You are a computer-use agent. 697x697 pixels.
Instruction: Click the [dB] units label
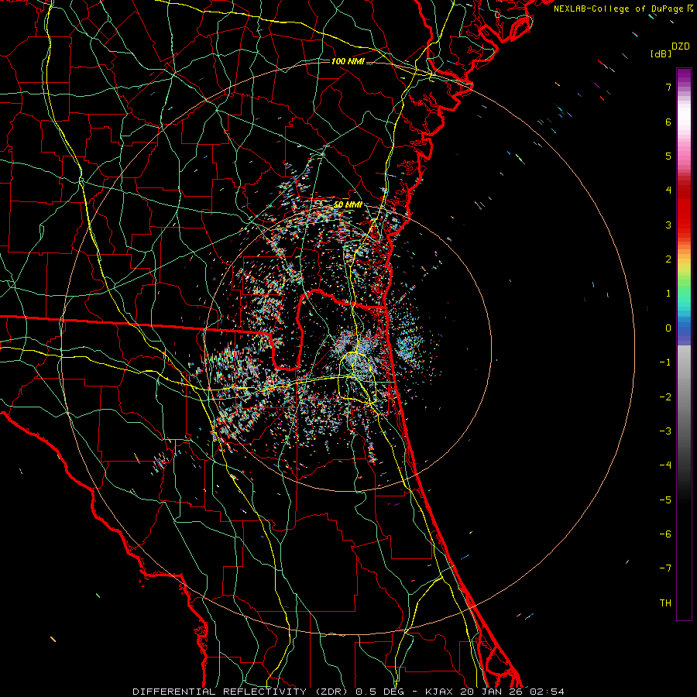pyautogui.click(x=661, y=54)
